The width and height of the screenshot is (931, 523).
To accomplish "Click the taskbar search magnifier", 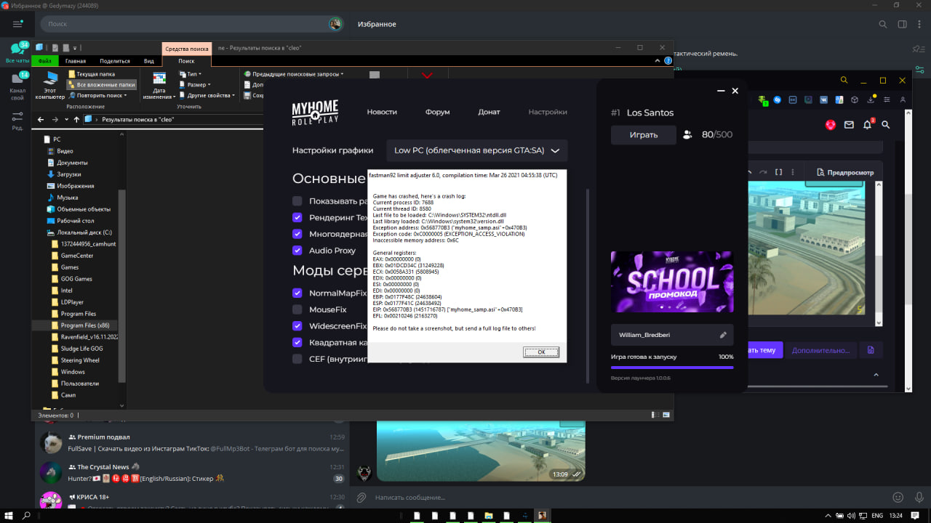I will tap(27, 515).
